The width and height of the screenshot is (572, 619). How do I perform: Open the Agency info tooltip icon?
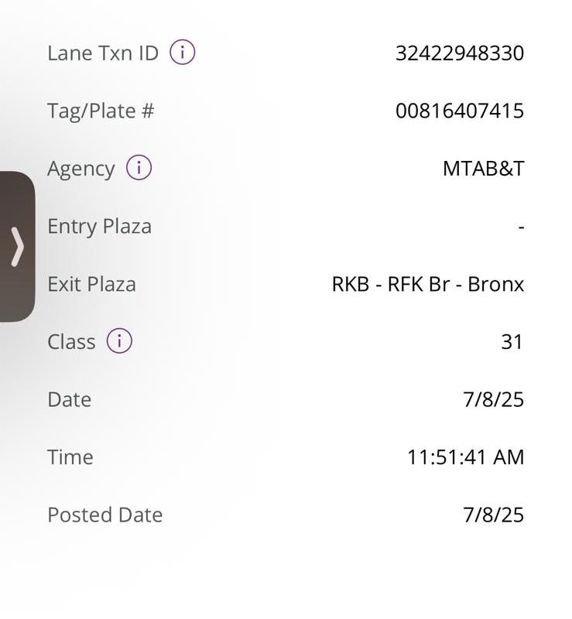coord(139,168)
